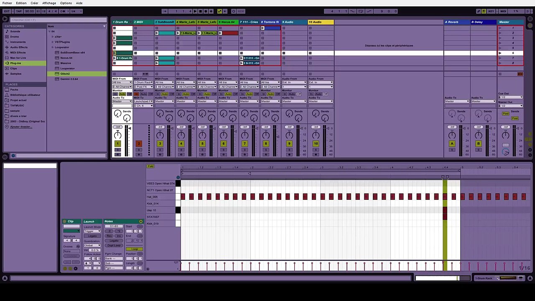This screenshot has width=535, height=301.
Task: Toggle the clip Loop switch
Action: tap(135, 249)
